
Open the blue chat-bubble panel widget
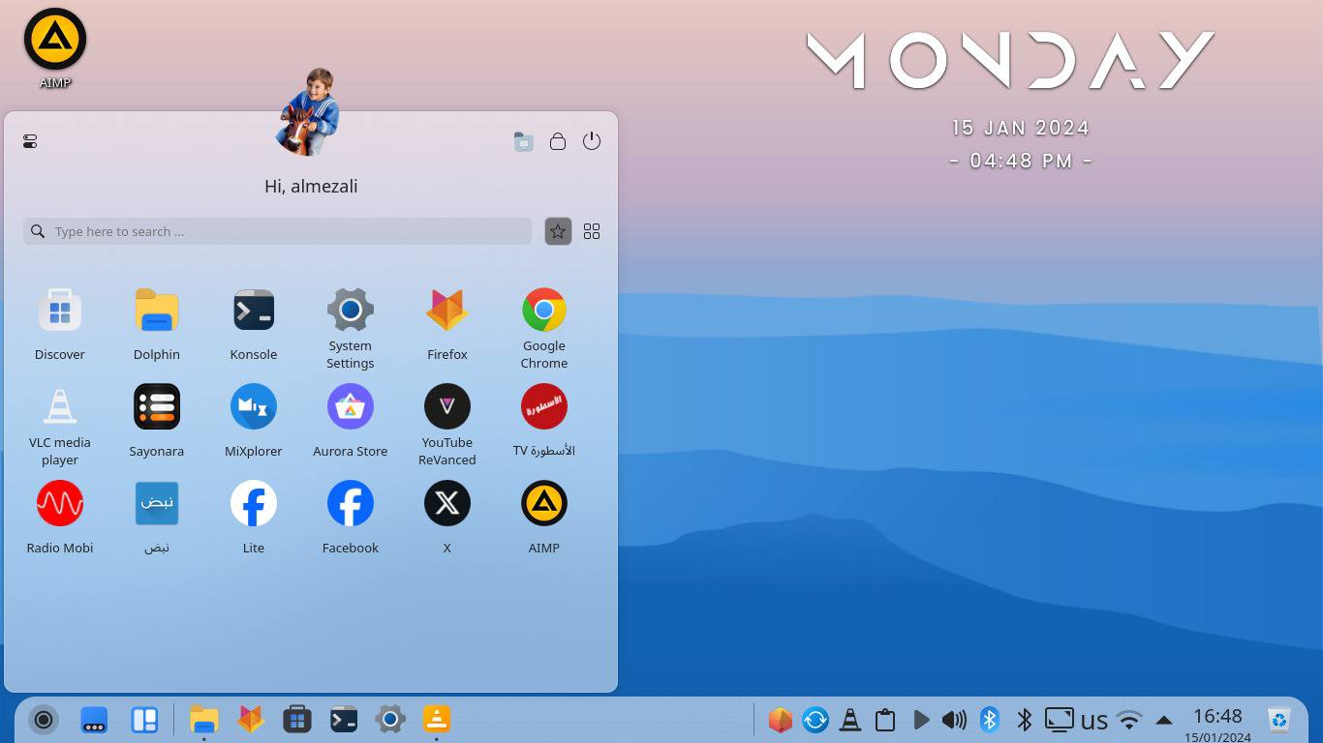tap(94, 720)
